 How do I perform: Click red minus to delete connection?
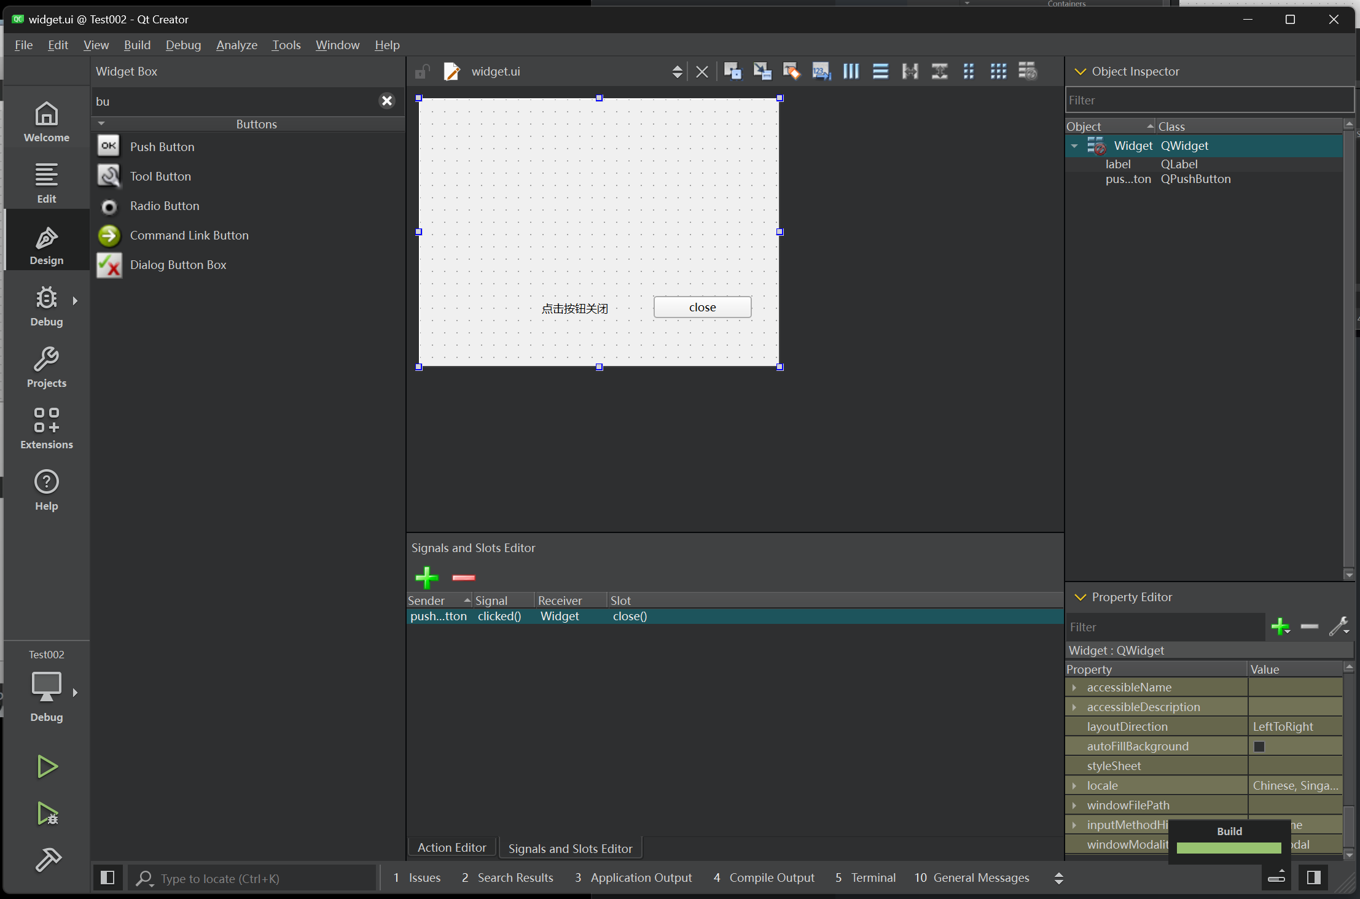pos(463,577)
